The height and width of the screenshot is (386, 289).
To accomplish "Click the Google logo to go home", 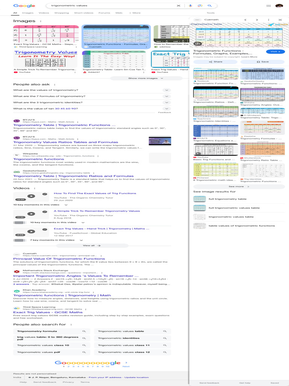I will tap(24, 6).
